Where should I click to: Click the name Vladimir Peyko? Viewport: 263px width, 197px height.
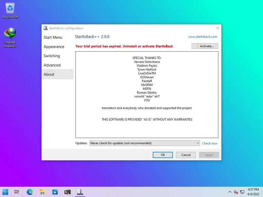tap(147, 66)
